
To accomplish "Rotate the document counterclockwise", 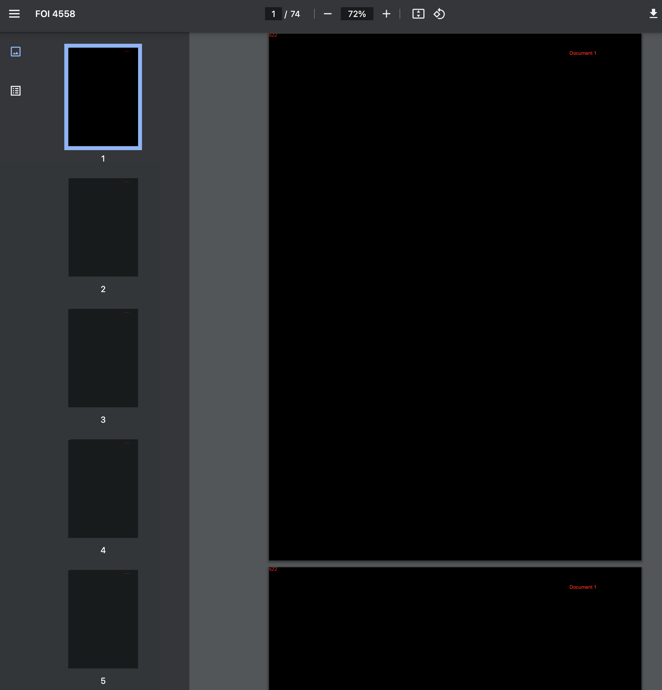I will [439, 14].
